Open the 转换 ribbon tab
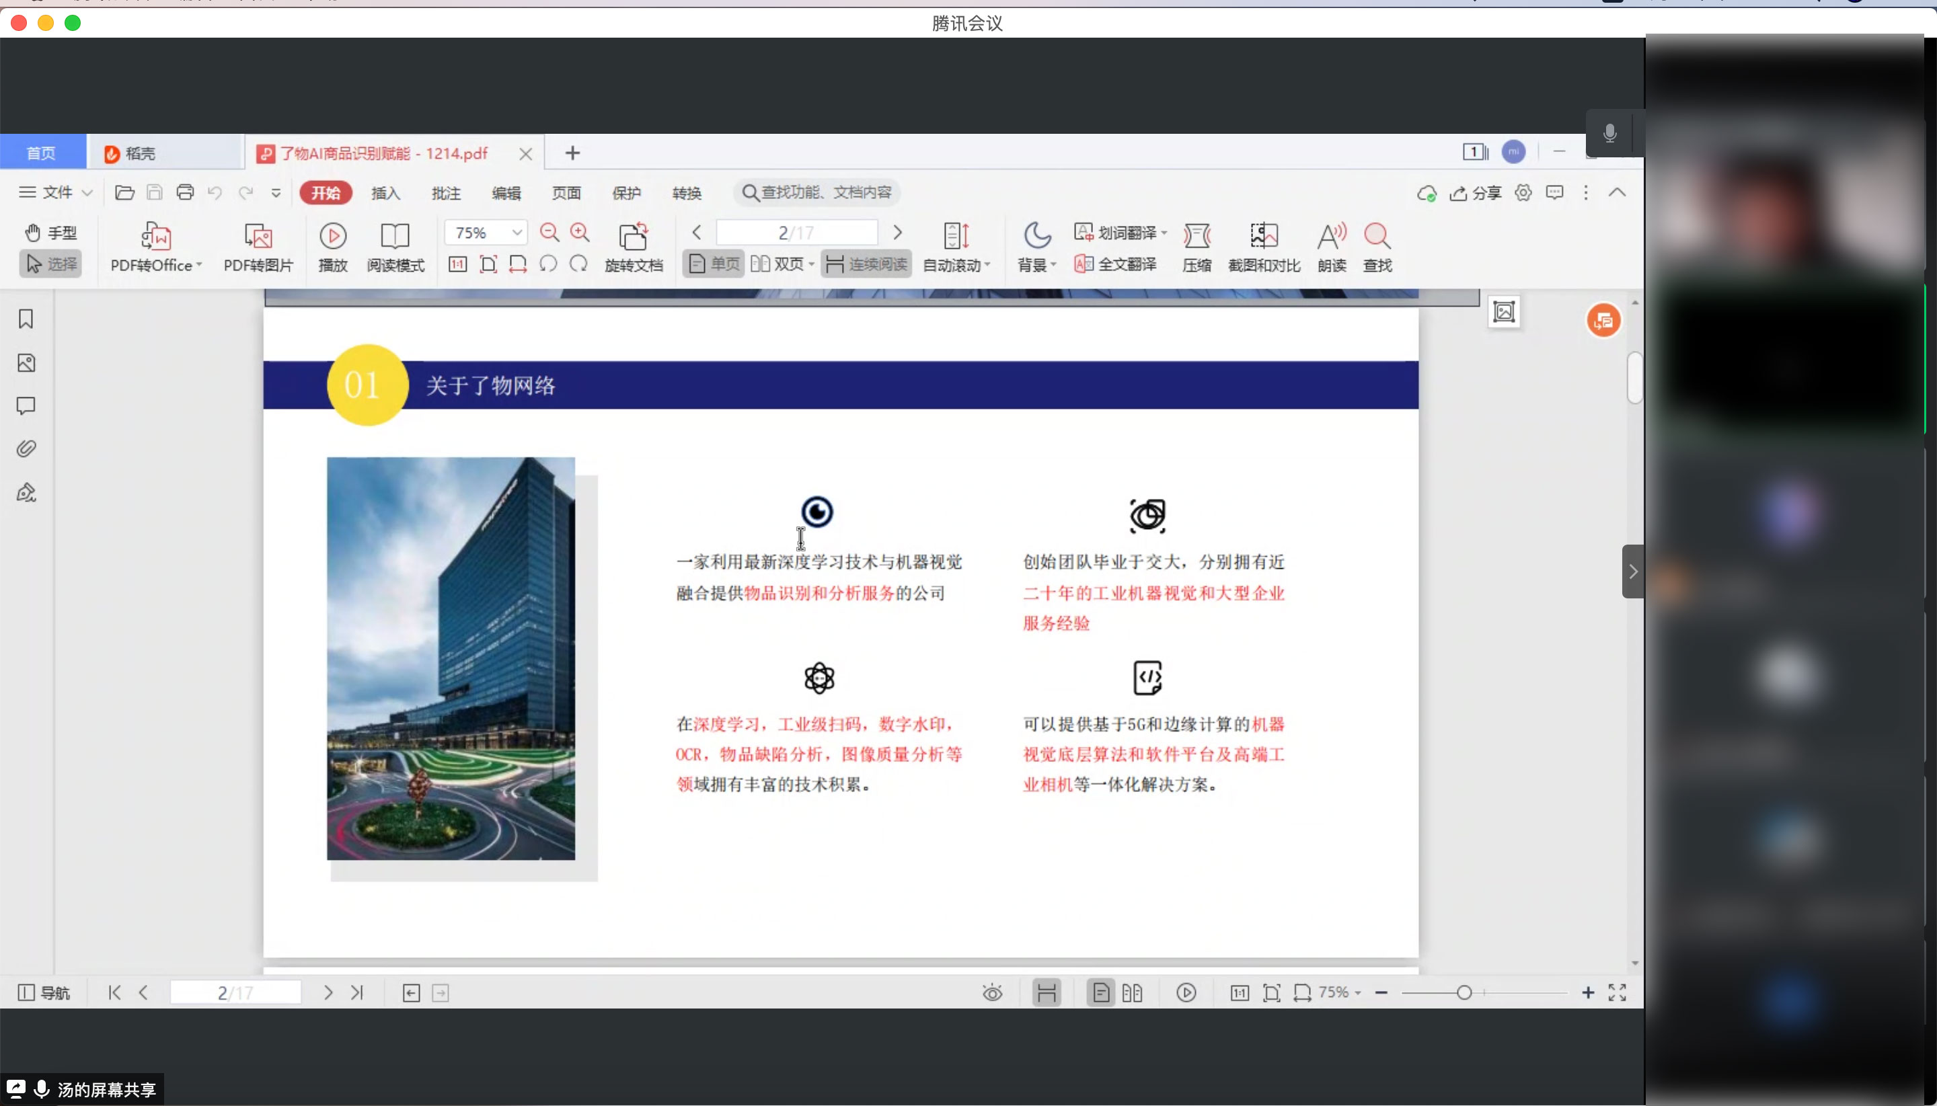Screen dimensions: 1937x1106 tap(686, 193)
